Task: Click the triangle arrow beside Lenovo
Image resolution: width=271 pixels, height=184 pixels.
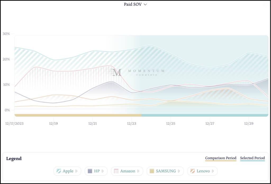Action: pyautogui.click(x=213, y=171)
